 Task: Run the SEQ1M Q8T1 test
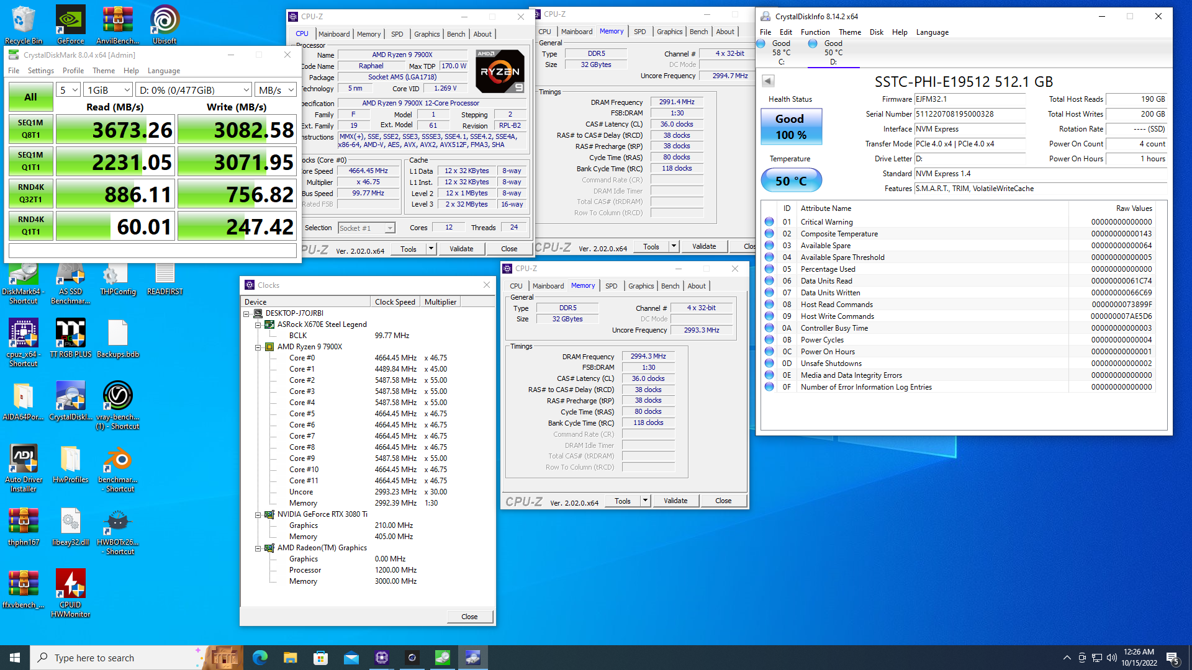click(x=30, y=129)
